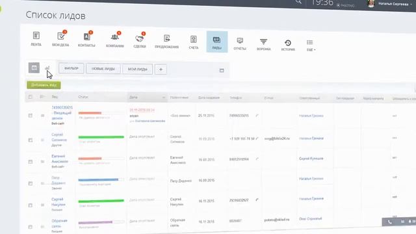Select the Новые лиды filter tab
The height and width of the screenshot is (234, 416).
(x=103, y=69)
